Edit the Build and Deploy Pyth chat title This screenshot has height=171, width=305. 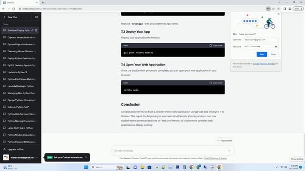32,30
